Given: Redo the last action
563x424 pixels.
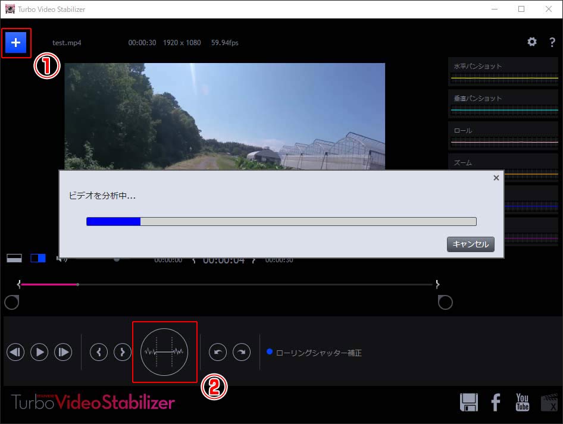Looking at the screenshot, I should point(241,352).
